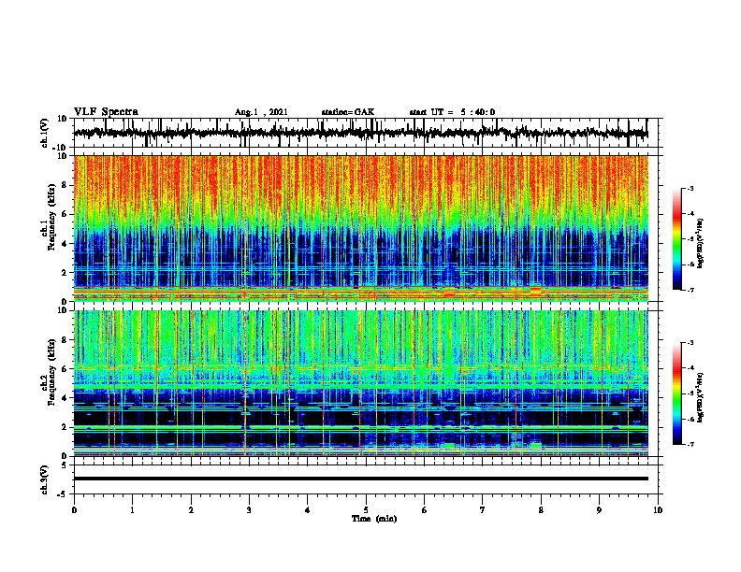Click time axis tick label "8"

[x=541, y=510]
